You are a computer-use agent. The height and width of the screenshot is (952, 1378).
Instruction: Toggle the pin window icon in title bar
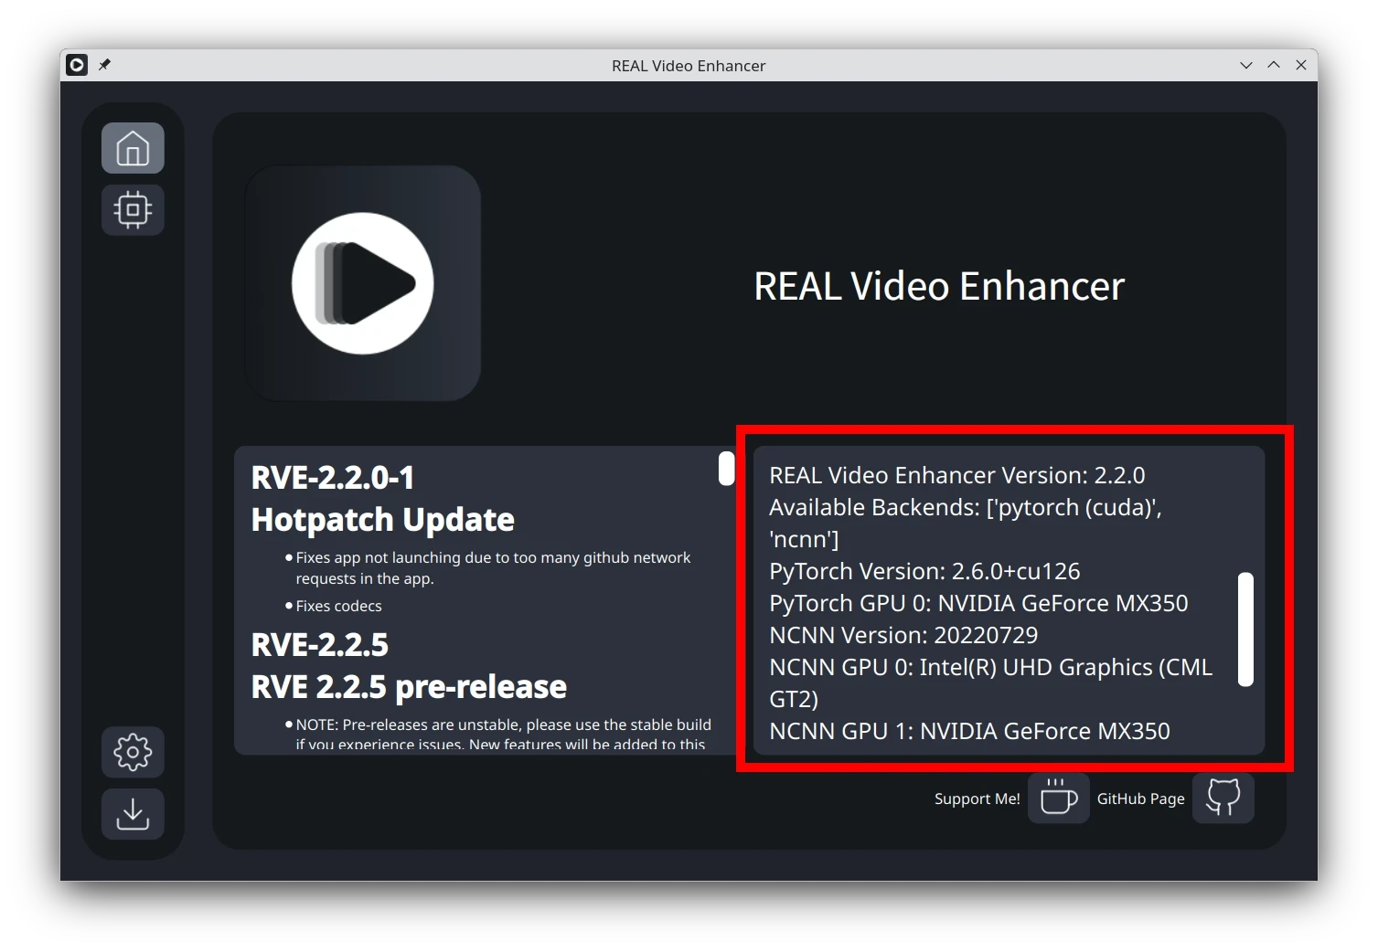pyautogui.click(x=105, y=65)
